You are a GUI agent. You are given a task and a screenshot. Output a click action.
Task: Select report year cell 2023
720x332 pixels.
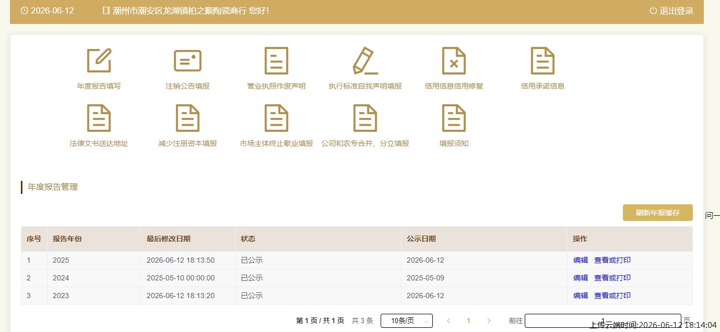pos(61,296)
